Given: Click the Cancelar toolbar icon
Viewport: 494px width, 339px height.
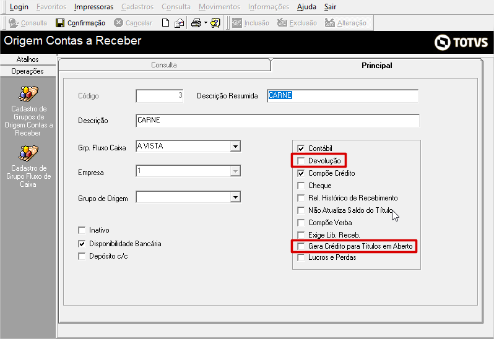Looking at the screenshot, I should click(118, 23).
